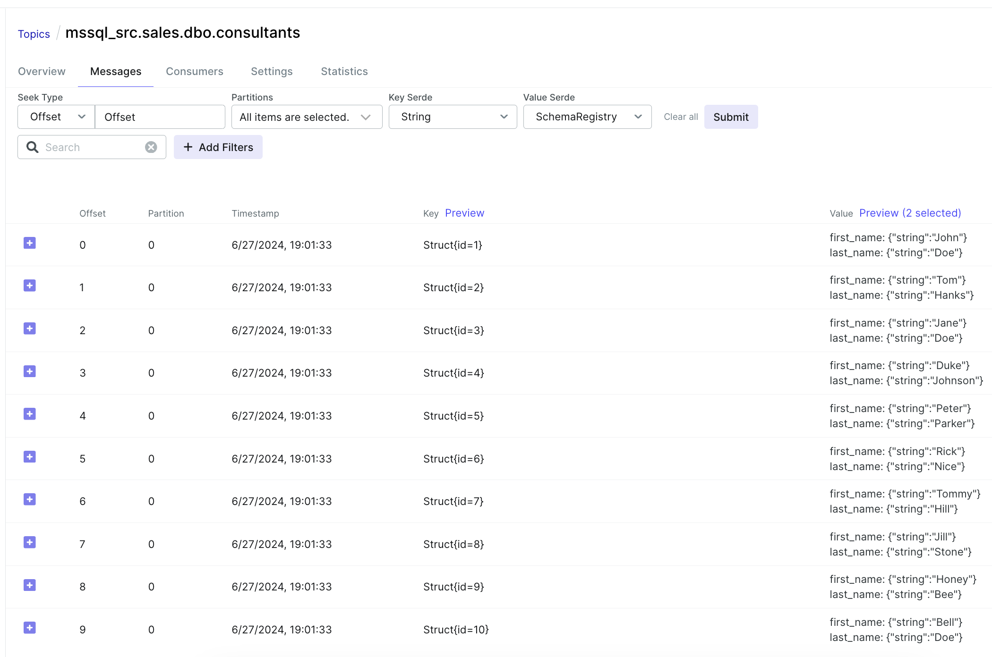The width and height of the screenshot is (992, 657).
Task: Switch to the Statistics tab
Action: (344, 72)
